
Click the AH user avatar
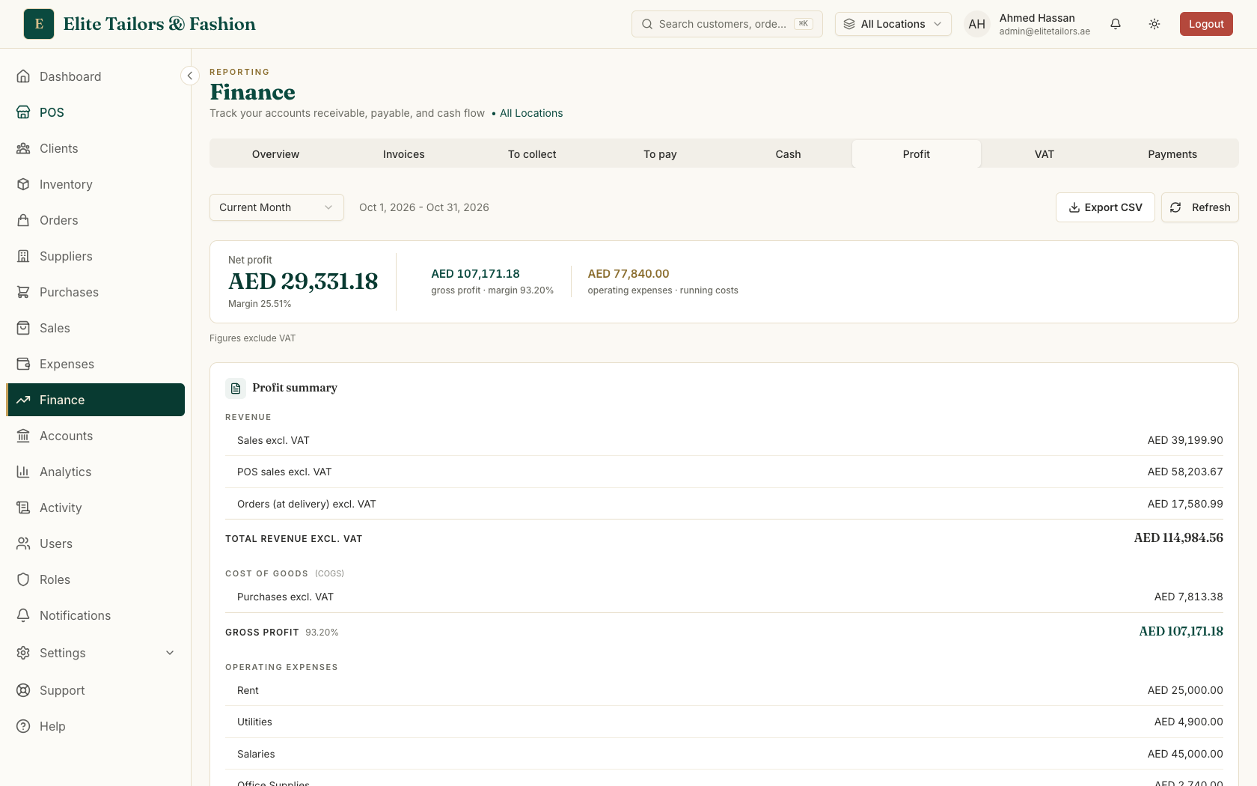pyautogui.click(x=977, y=24)
